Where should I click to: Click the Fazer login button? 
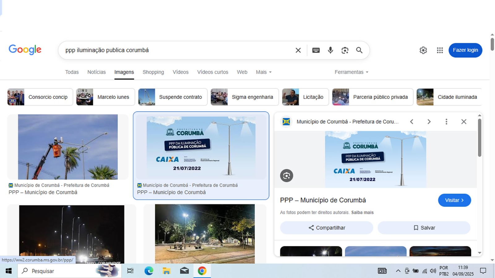[x=465, y=50]
